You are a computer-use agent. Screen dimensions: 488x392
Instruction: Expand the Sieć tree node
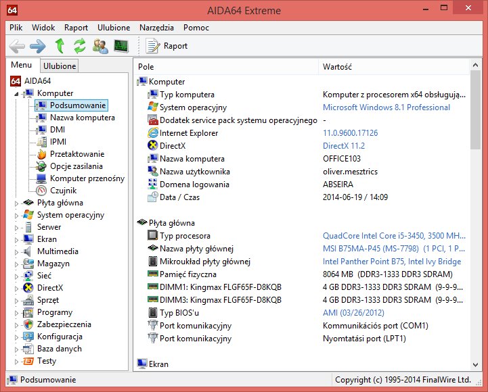(x=16, y=276)
